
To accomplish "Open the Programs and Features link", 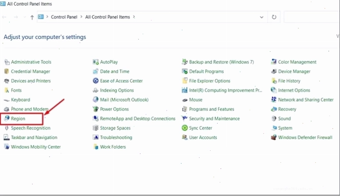I will pos(211,109).
